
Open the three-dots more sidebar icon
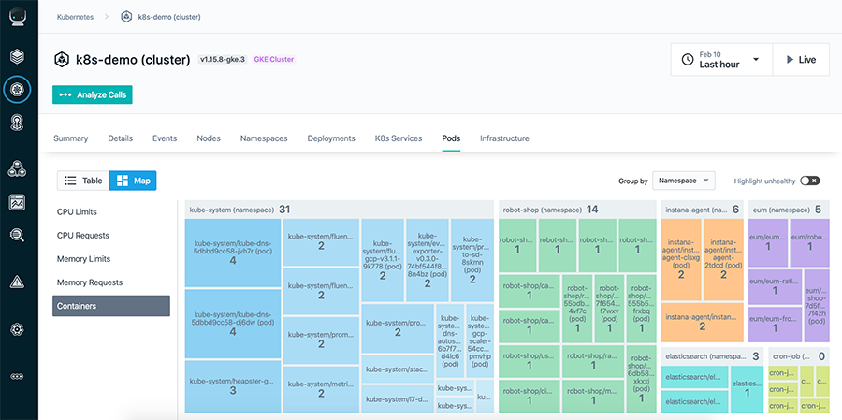pyautogui.click(x=17, y=376)
